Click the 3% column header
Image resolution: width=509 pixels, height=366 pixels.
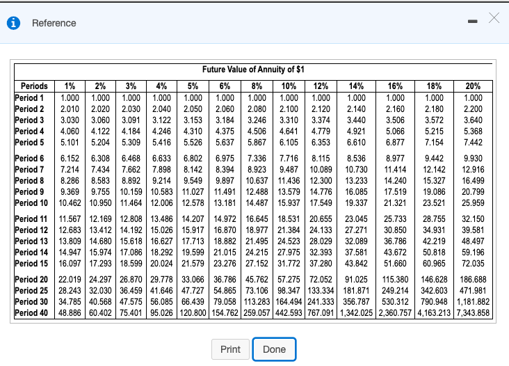click(x=131, y=86)
